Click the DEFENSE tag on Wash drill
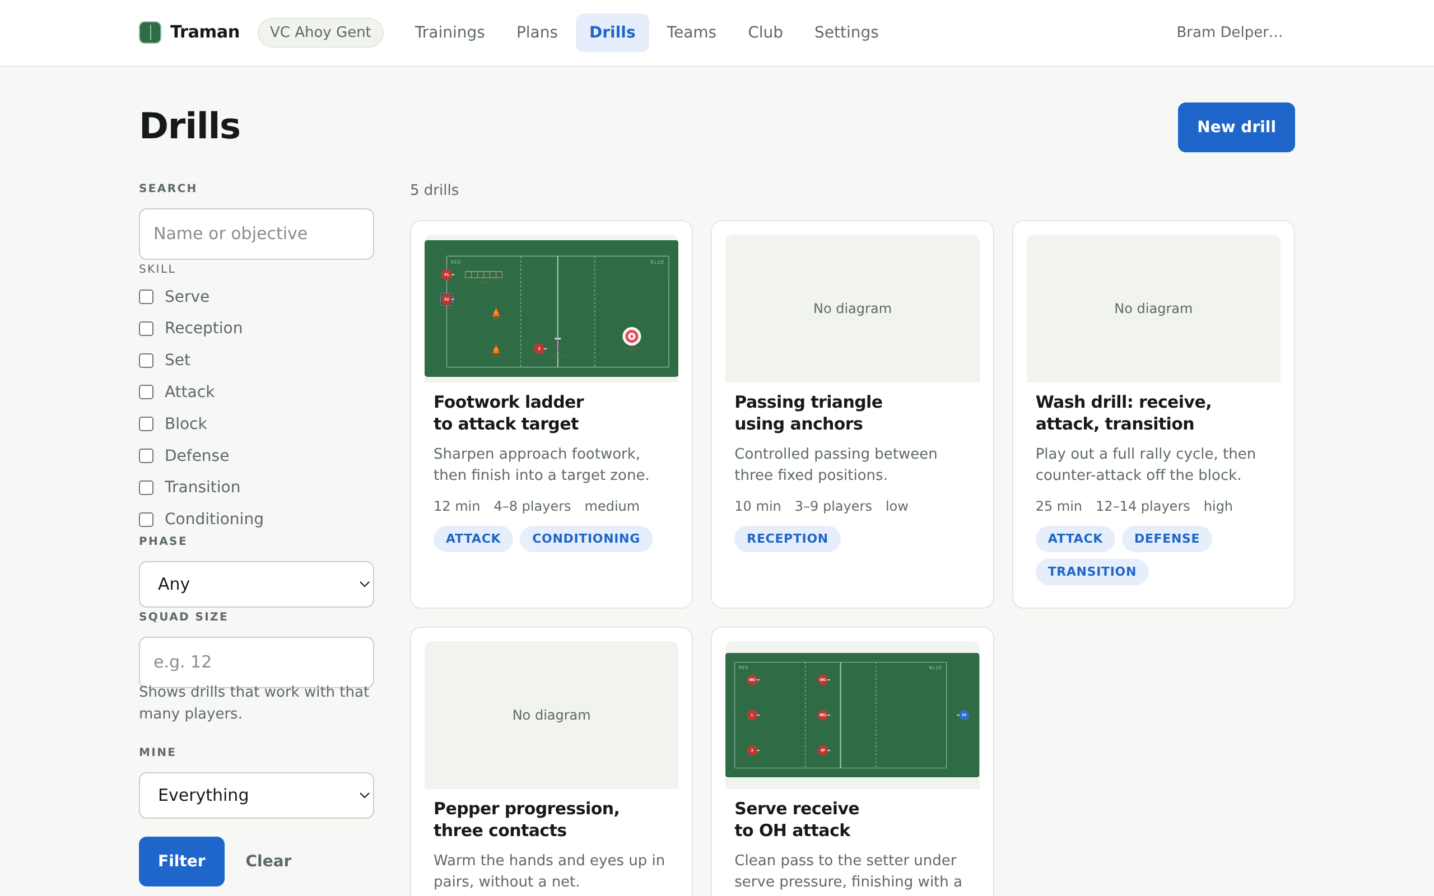The height and width of the screenshot is (896, 1434). 1166,539
